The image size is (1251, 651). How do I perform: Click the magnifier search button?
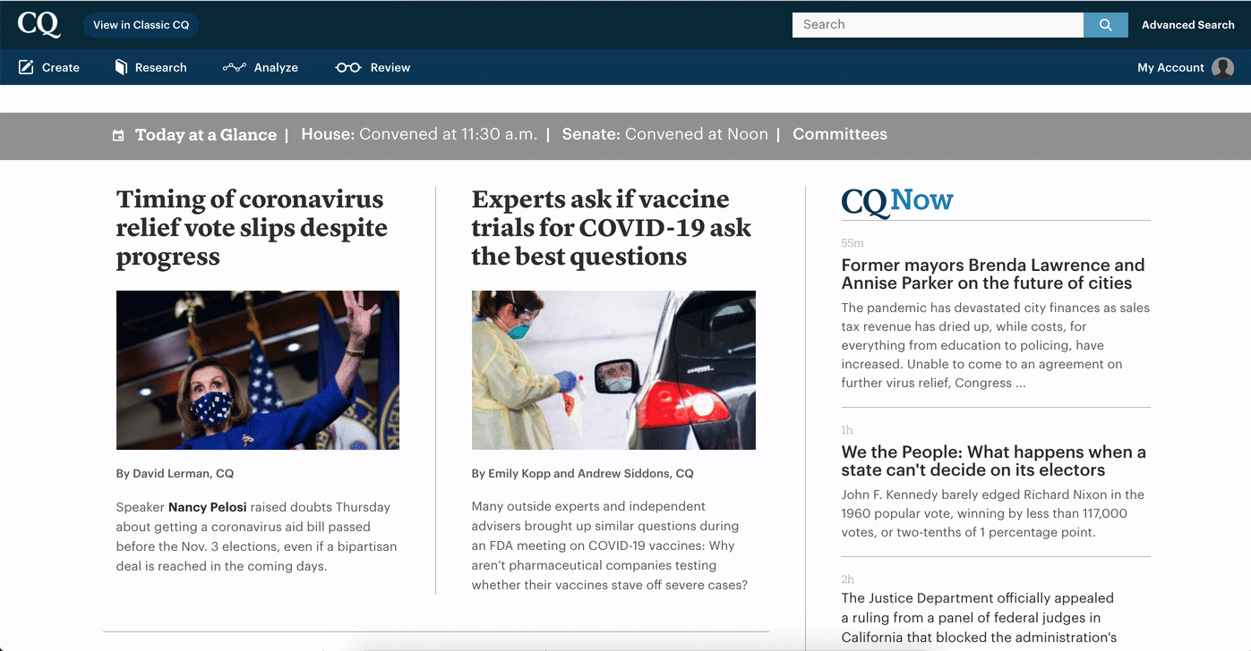(1105, 25)
